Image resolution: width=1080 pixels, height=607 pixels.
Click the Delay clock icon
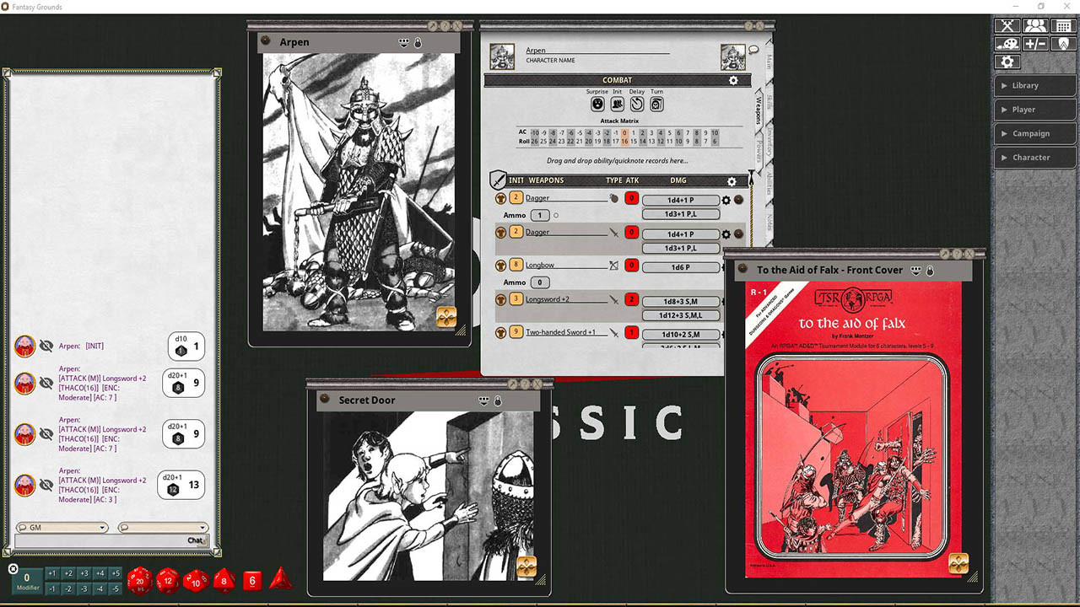[637, 104]
